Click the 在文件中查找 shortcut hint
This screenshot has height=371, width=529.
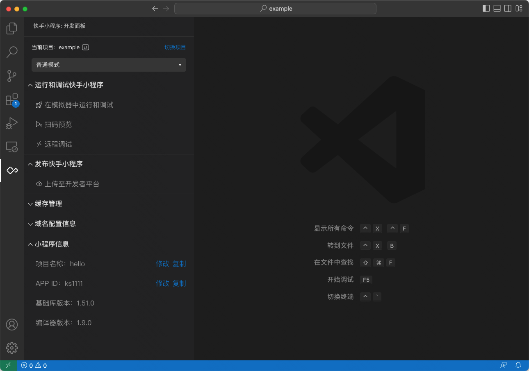tap(334, 262)
